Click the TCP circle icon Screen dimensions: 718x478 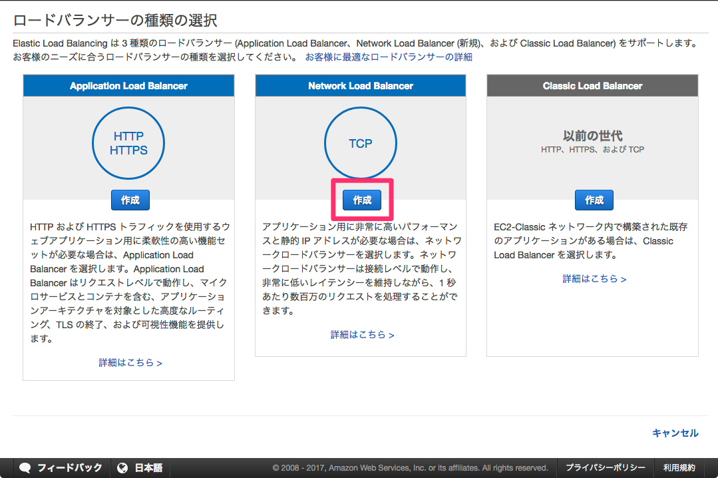pos(360,143)
